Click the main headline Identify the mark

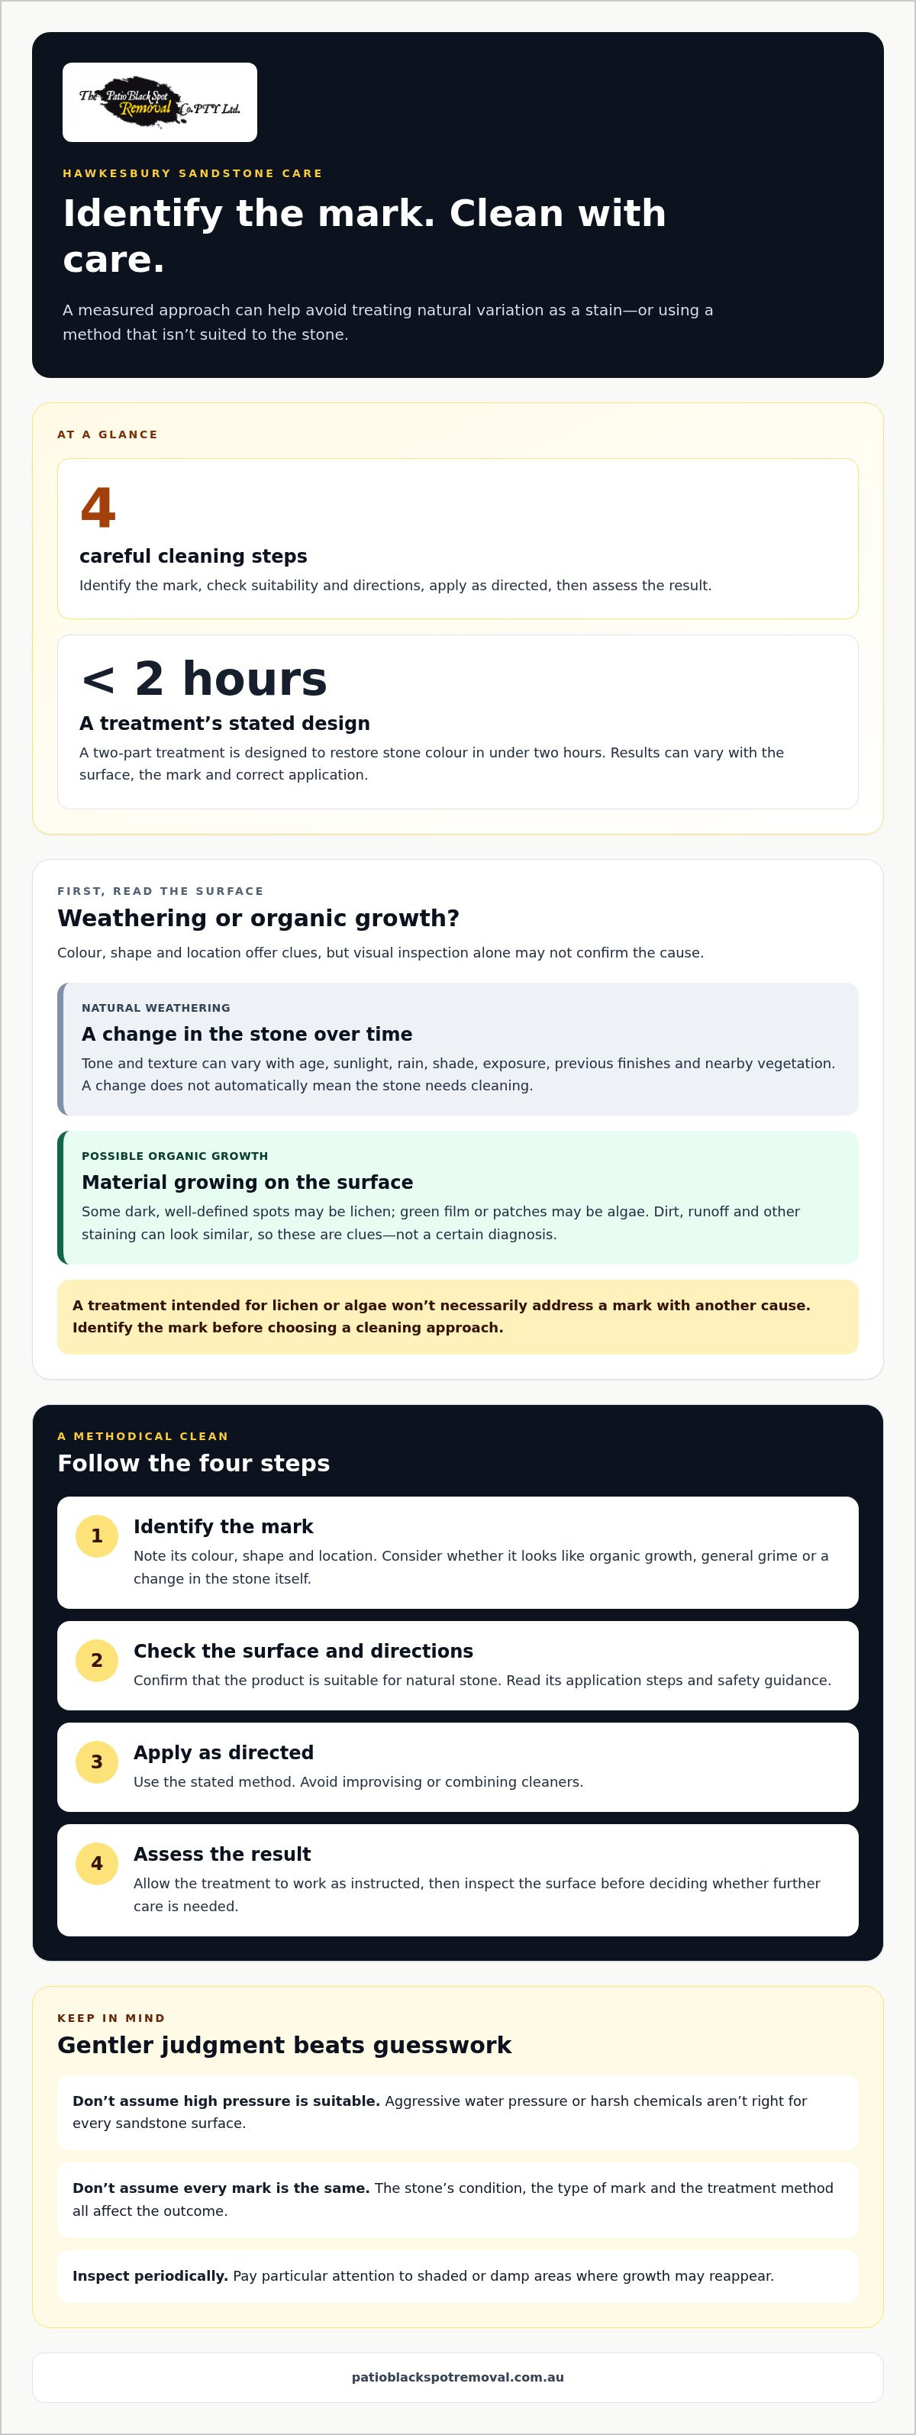coord(364,236)
